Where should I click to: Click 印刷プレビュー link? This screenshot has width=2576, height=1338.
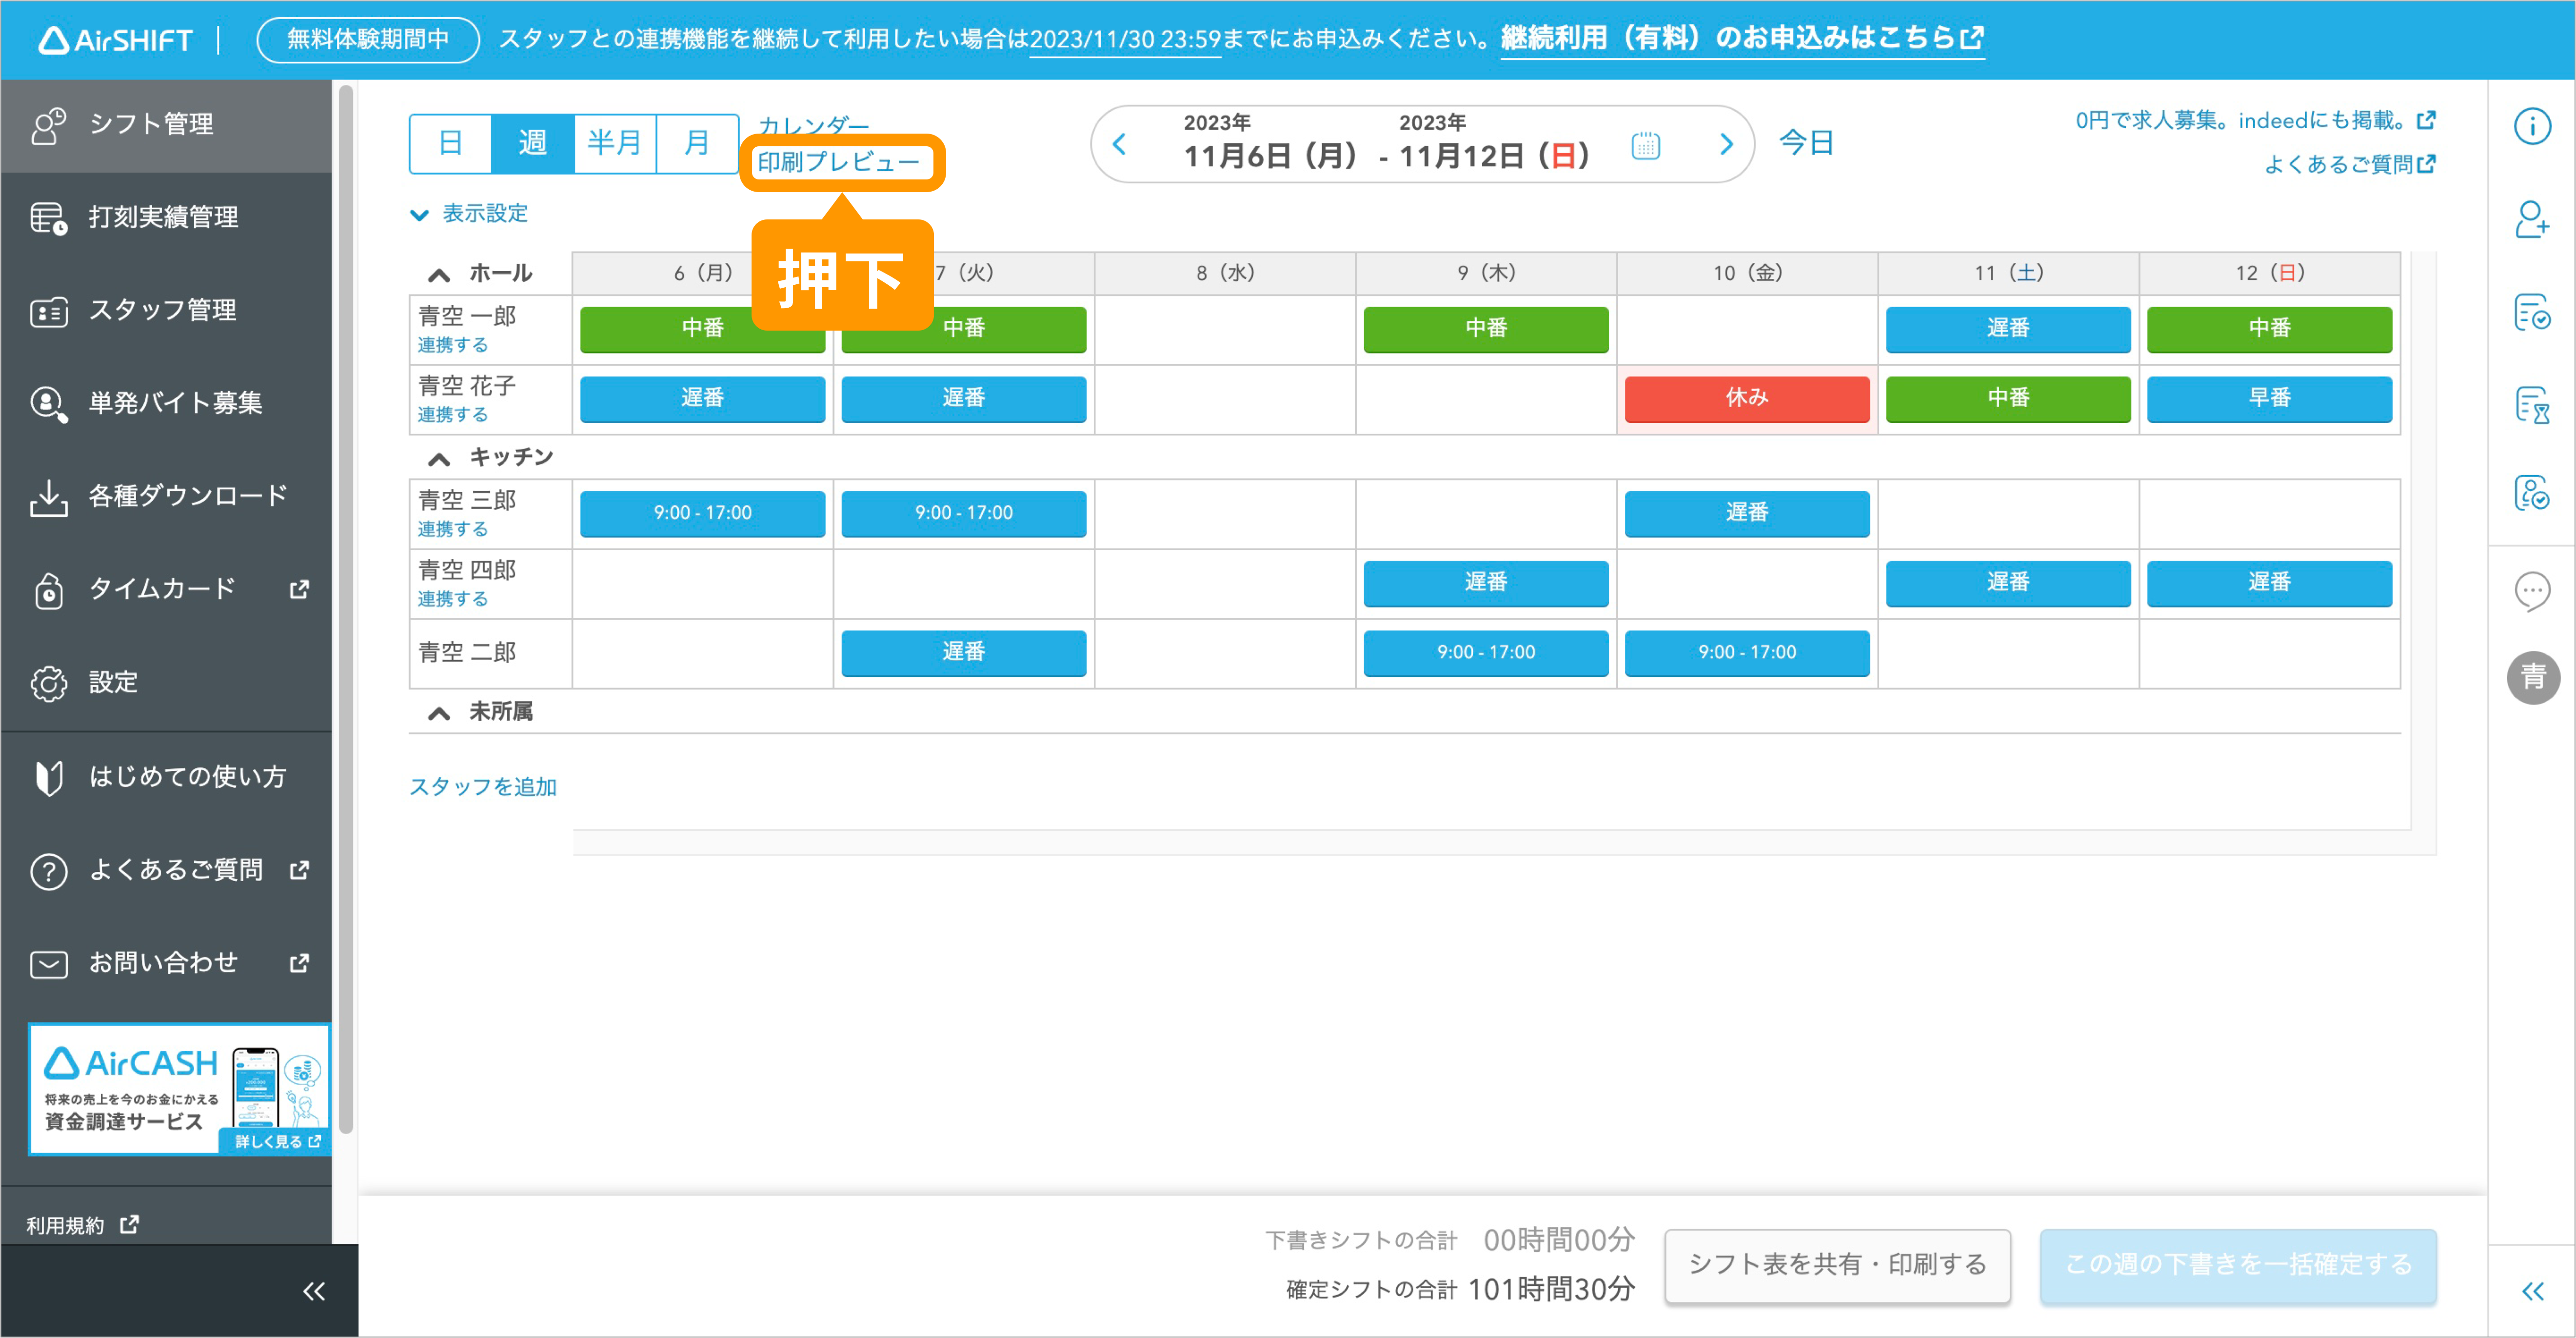point(838,162)
